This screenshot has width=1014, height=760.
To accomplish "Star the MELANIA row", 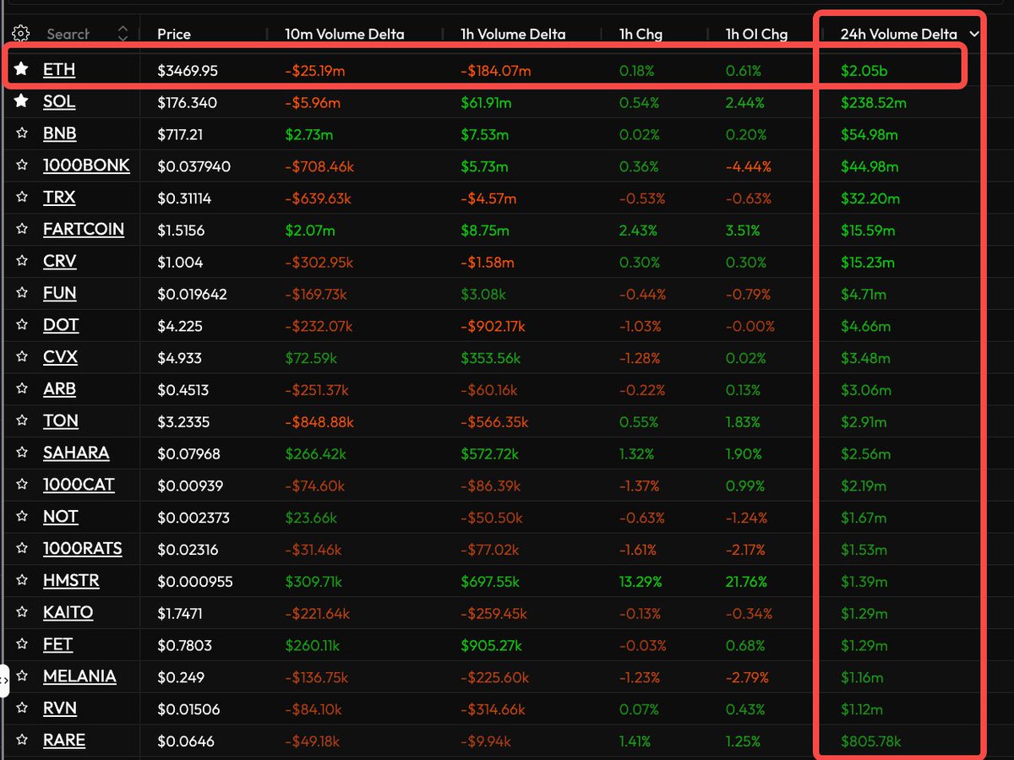I will (21, 676).
